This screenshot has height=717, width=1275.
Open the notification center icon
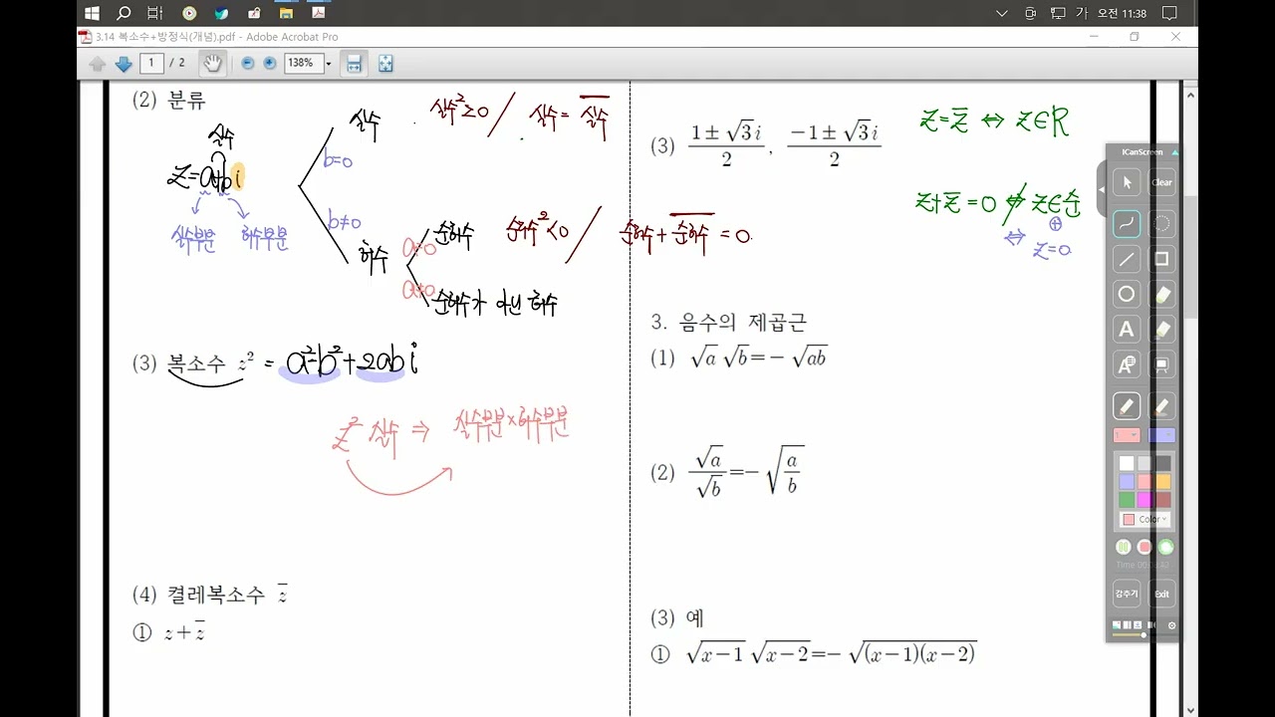click(1169, 13)
